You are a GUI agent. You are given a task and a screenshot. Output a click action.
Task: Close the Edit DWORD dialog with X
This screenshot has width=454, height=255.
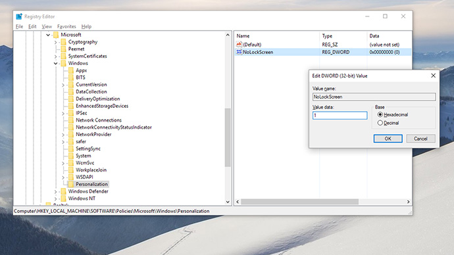pyautogui.click(x=433, y=76)
